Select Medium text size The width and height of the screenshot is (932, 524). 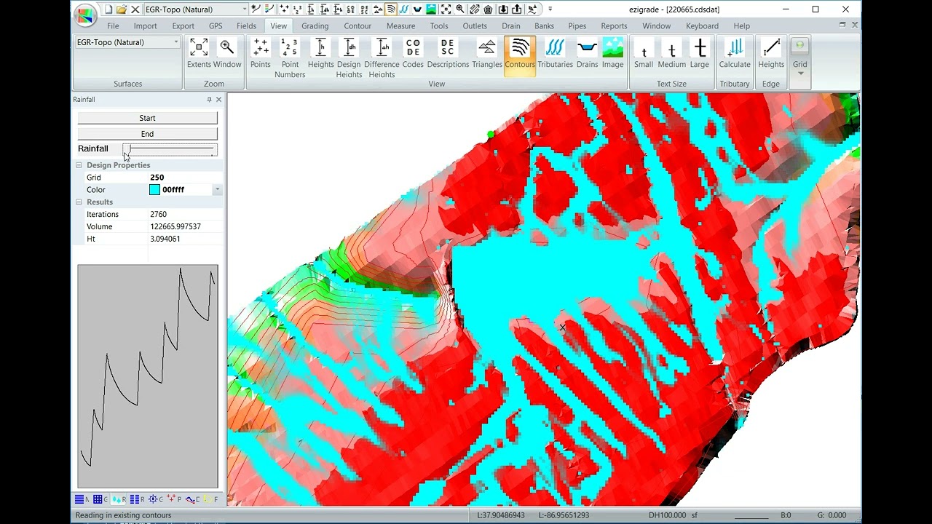point(671,53)
